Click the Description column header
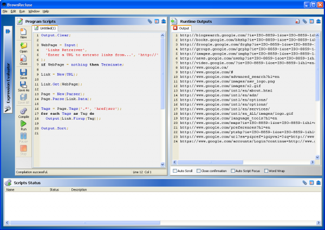325x230 pixels. click(79, 190)
